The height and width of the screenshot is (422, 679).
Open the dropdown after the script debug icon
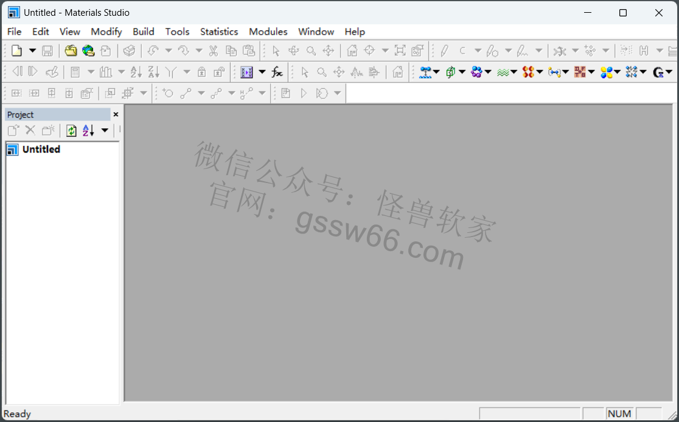point(337,93)
